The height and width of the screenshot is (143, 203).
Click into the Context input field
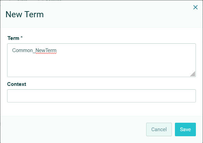pos(101,96)
